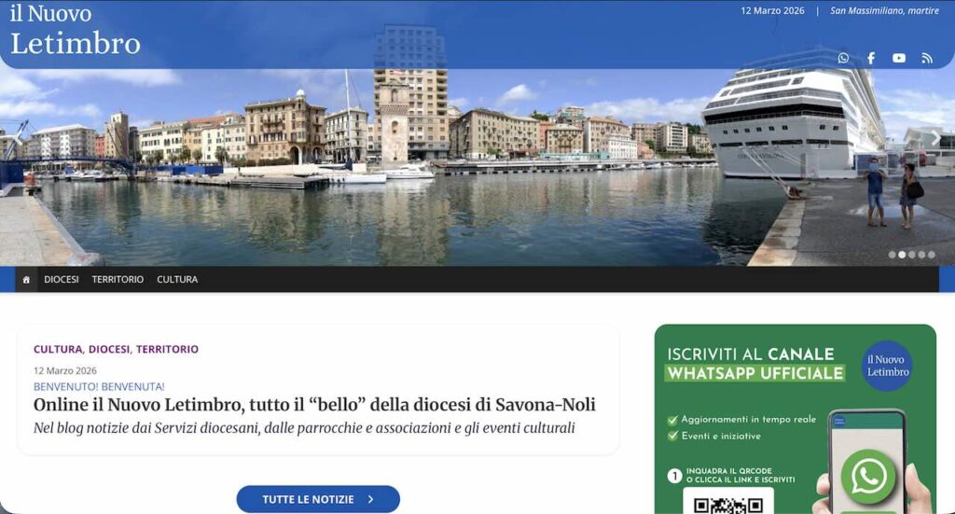Click the WhatsApp logo on the phone graphic
Image resolution: width=955 pixels, height=514 pixels.
pos(868,477)
